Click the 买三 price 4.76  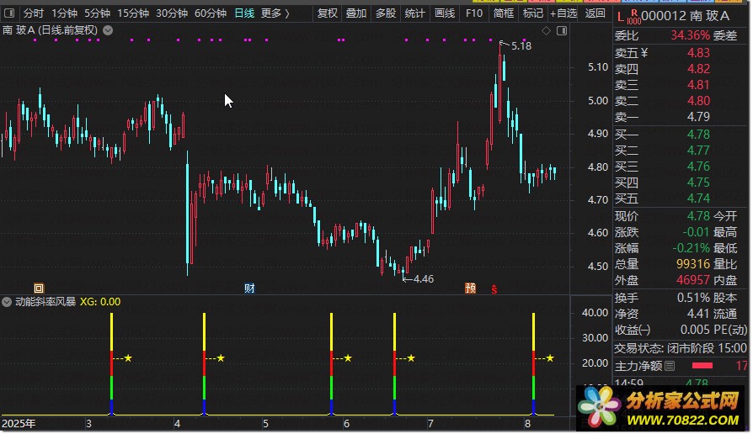click(698, 166)
